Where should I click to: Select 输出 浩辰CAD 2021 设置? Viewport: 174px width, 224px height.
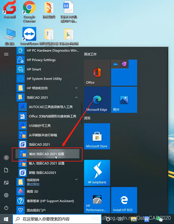tap(47, 154)
